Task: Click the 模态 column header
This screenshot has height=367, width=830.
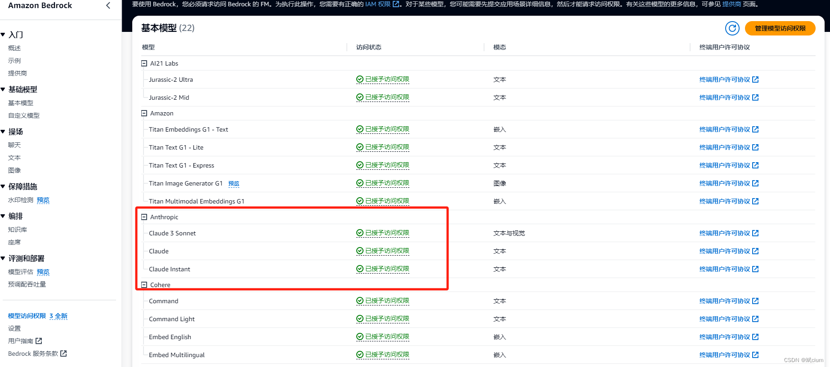Action: (500, 47)
